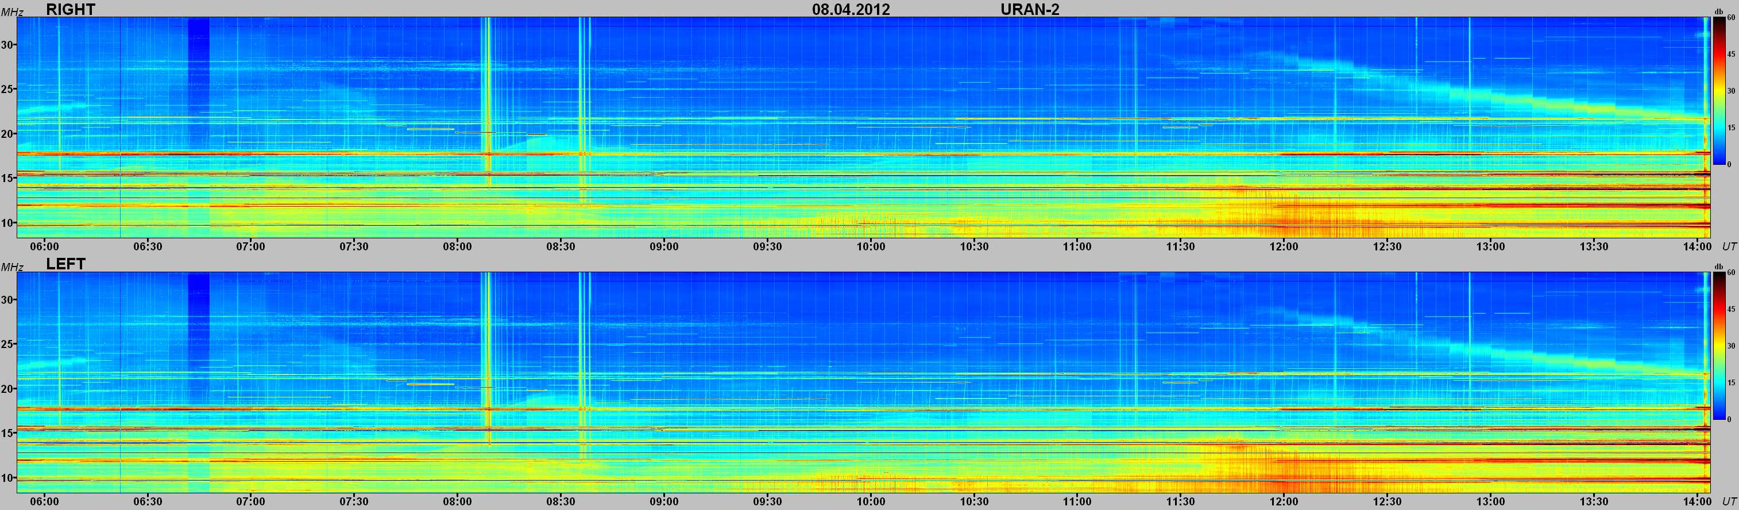Viewport: 1739px width, 510px height.
Task: Click the 10:30 time label below the upper spectrogram
Action: click(973, 246)
